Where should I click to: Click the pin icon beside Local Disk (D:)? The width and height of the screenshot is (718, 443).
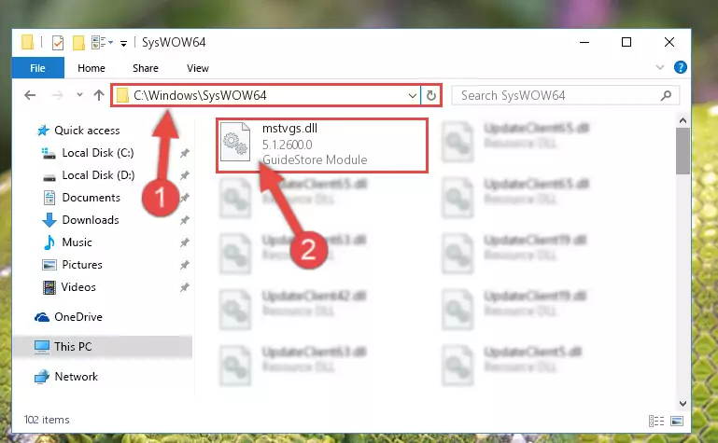[185, 175]
